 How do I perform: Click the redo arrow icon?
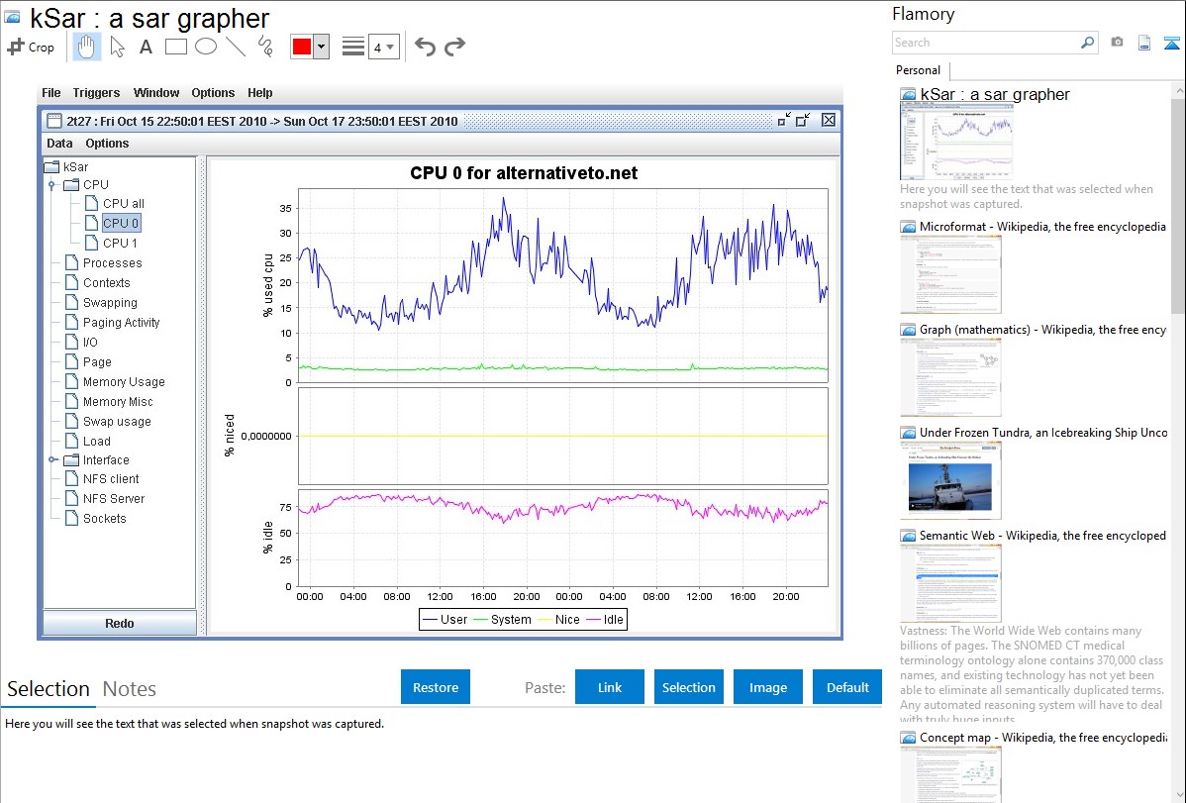pos(454,47)
